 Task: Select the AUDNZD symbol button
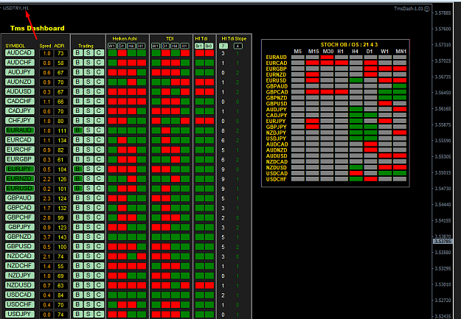point(20,82)
